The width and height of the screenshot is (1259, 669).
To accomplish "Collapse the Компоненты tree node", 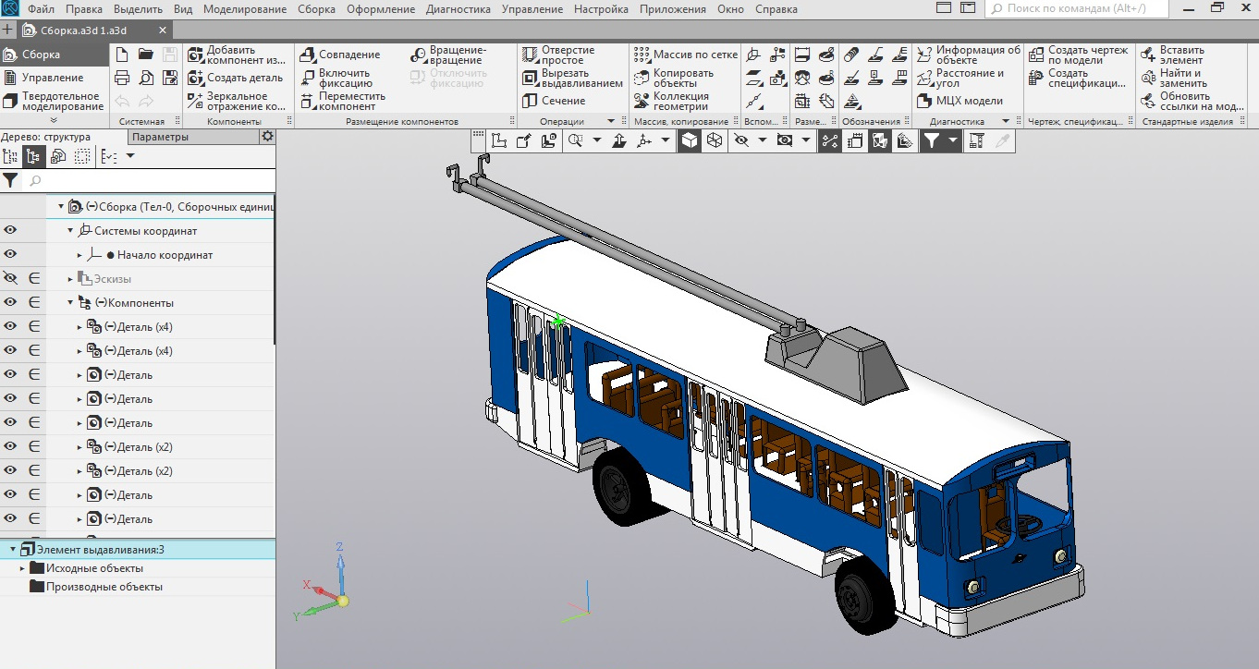I will [x=70, y=303].
